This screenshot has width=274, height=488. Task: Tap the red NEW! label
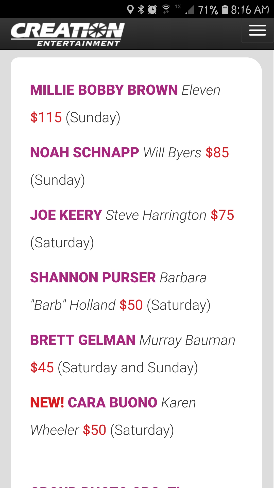(x=47, y=403)
